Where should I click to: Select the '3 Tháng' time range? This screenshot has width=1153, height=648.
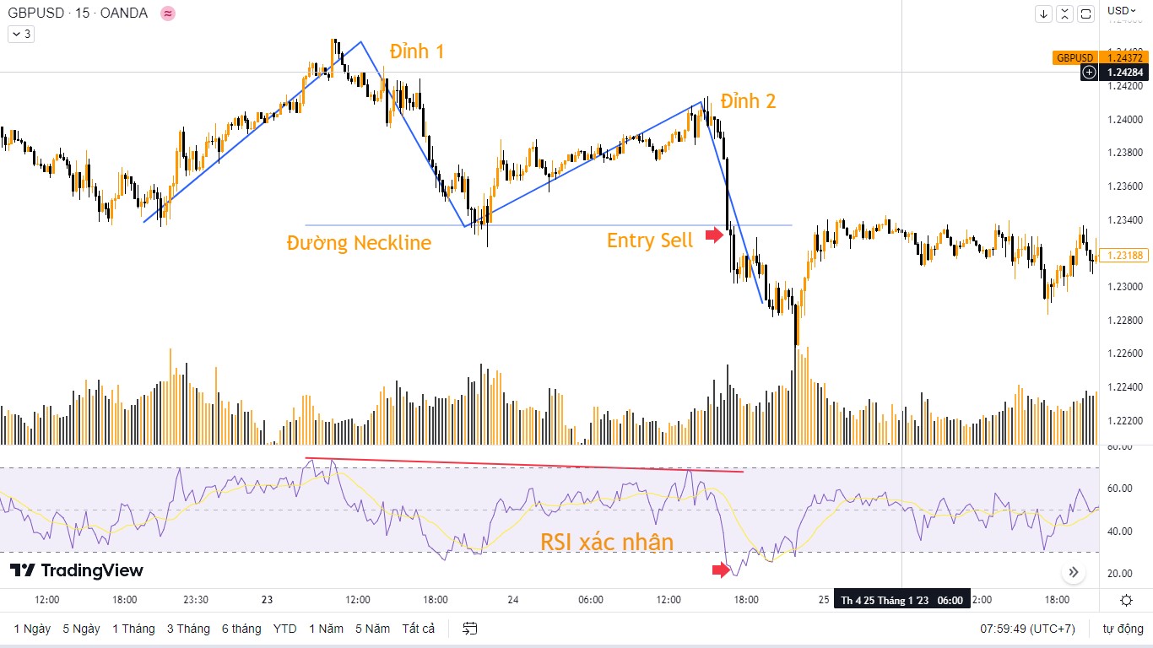click(188, 629)
